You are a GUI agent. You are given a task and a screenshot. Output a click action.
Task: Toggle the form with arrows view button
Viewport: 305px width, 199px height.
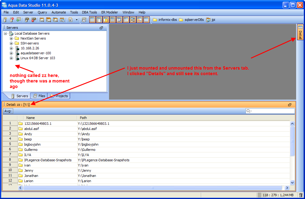[119, 20]
